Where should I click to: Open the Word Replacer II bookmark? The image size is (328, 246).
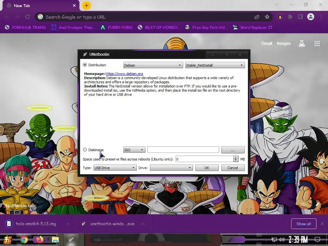point(252,28)
